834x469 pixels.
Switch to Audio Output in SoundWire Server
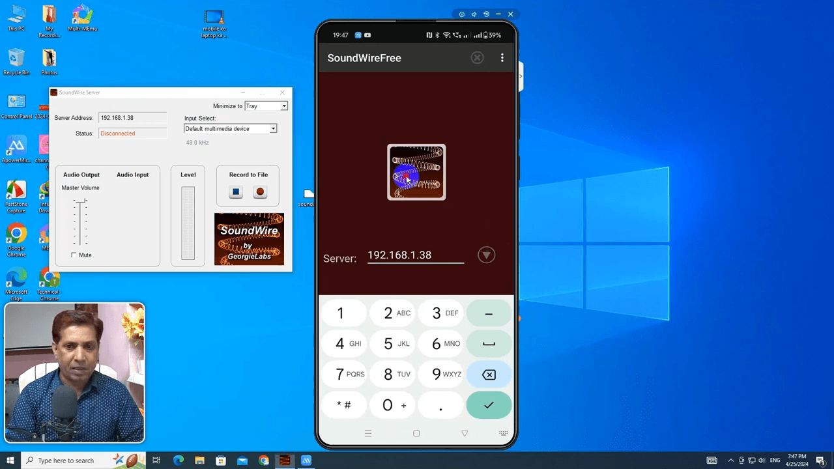tap(81, 175)
